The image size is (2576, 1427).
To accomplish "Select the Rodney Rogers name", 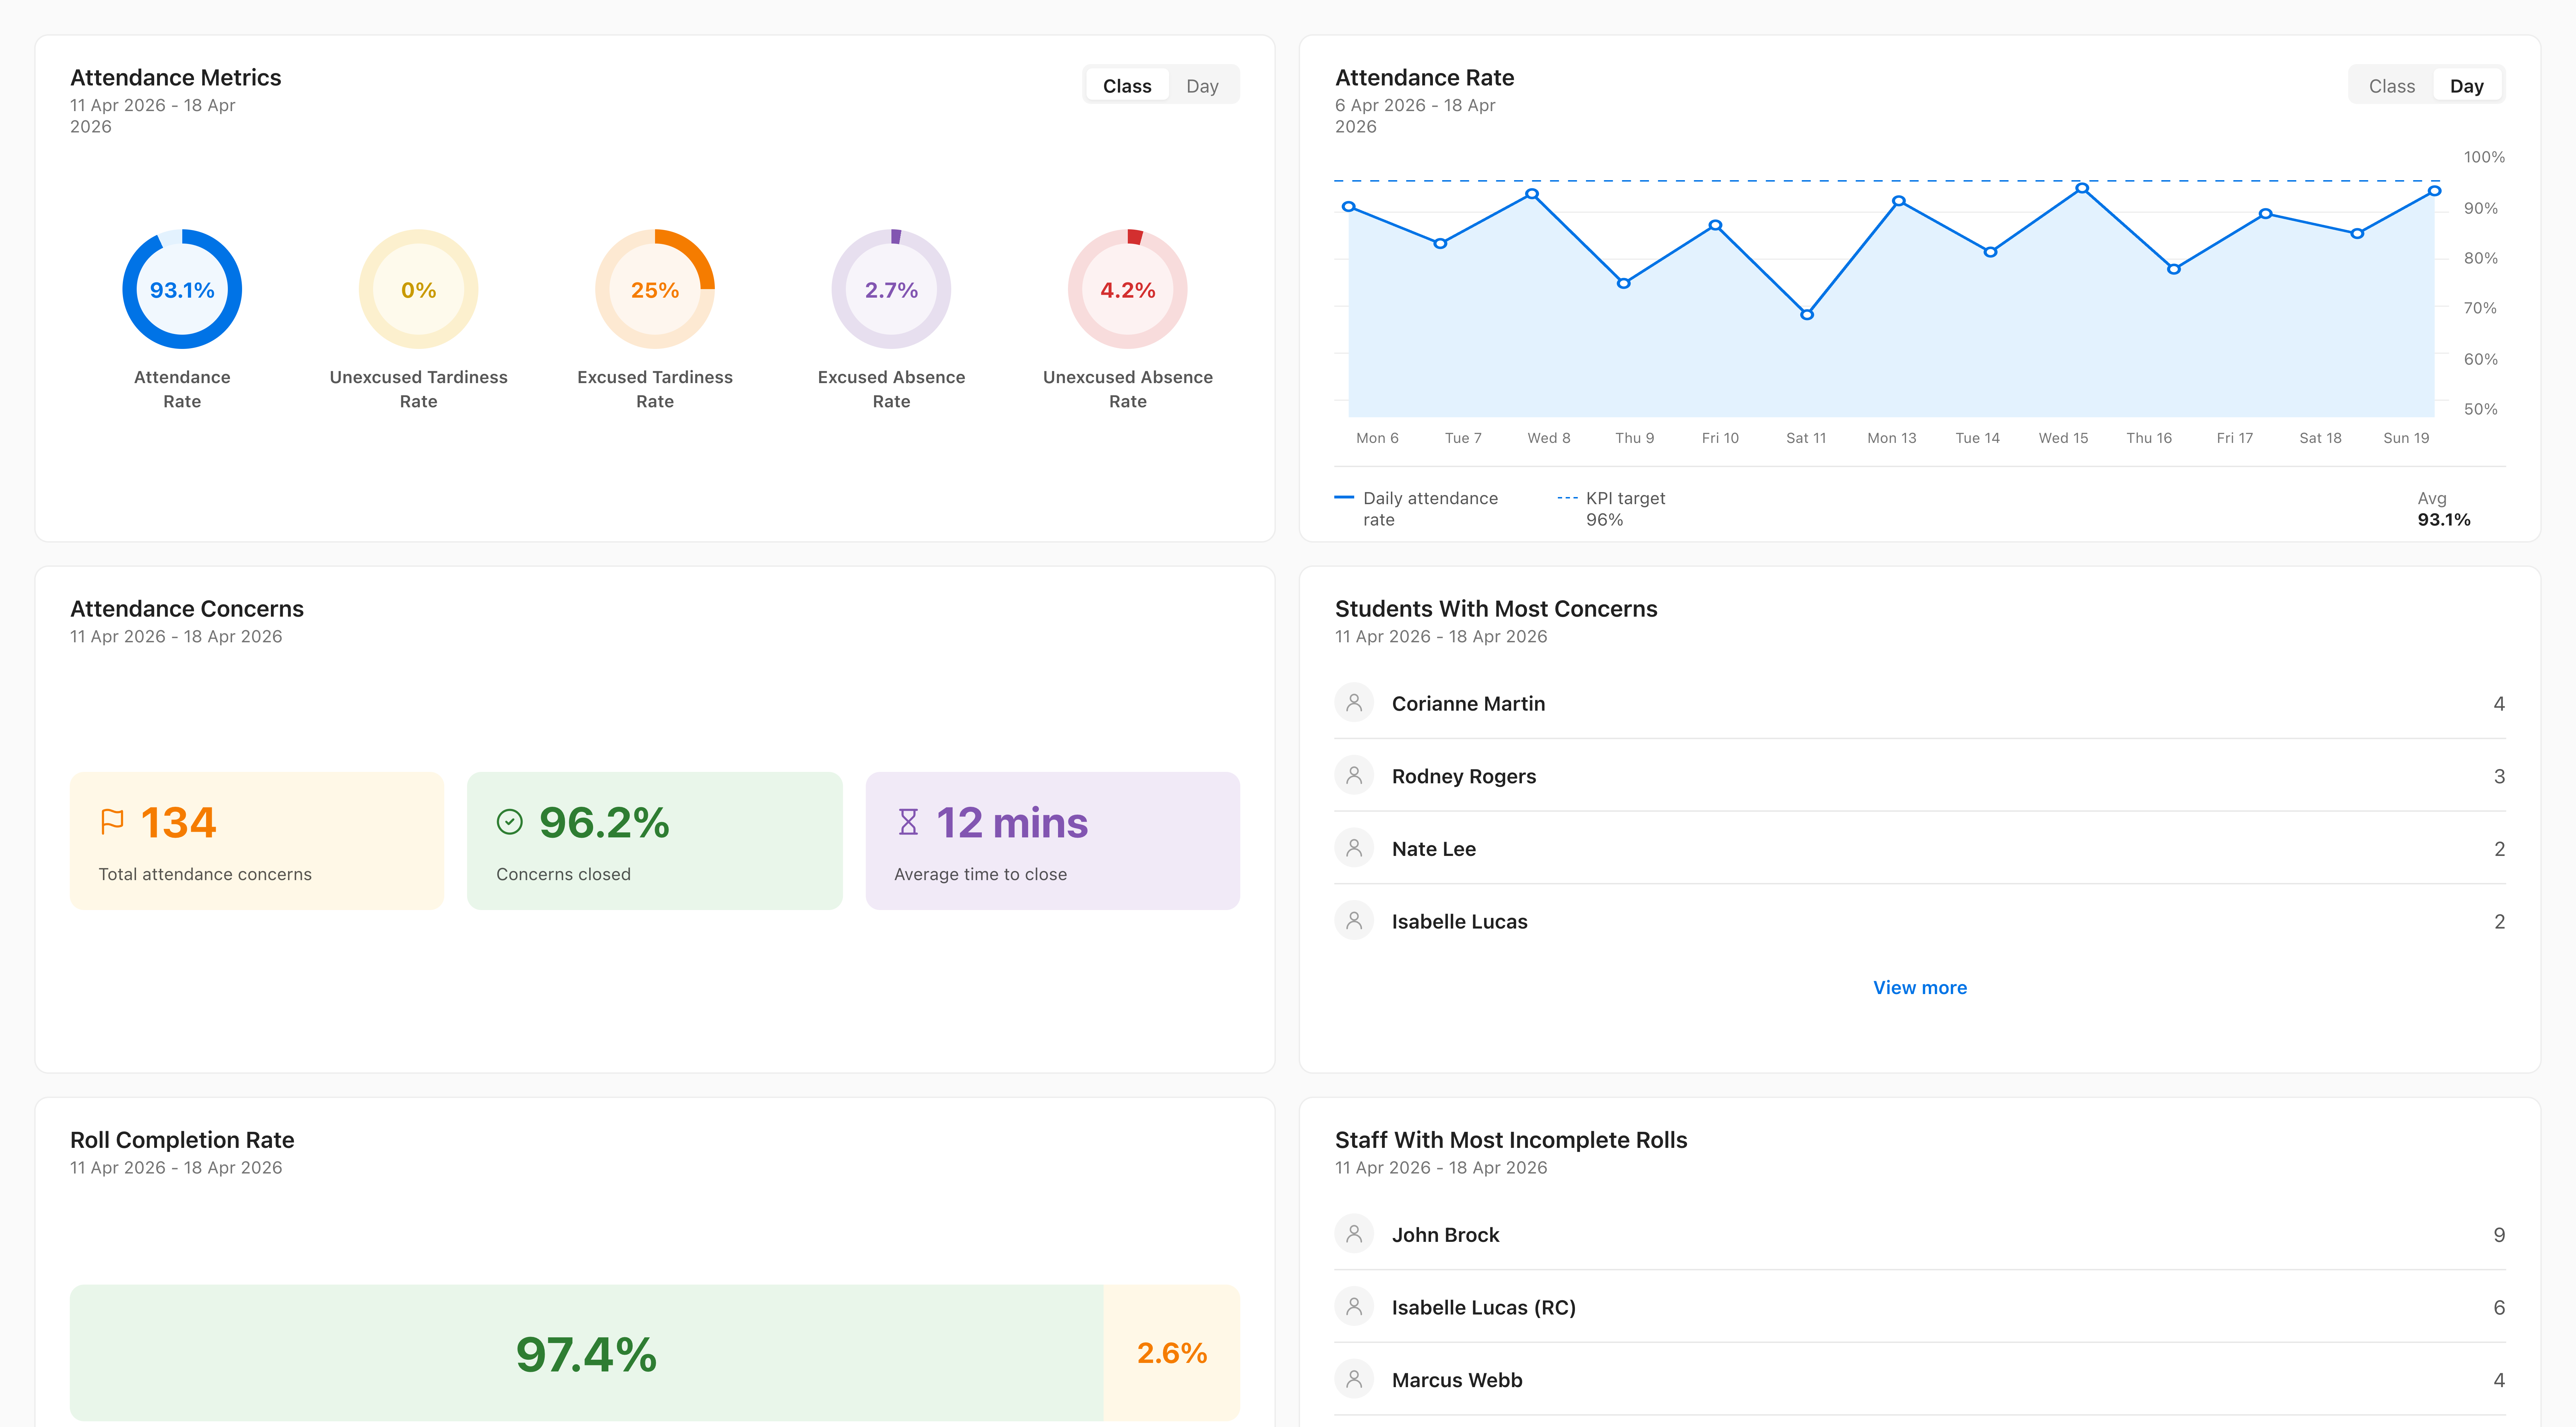I will [1464, 776].
